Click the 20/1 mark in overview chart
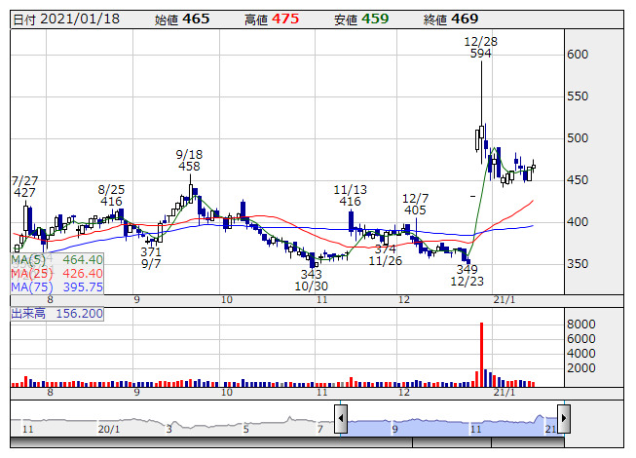Image resolution: width=636 pixels, height=458 pixels. [109, 429]
